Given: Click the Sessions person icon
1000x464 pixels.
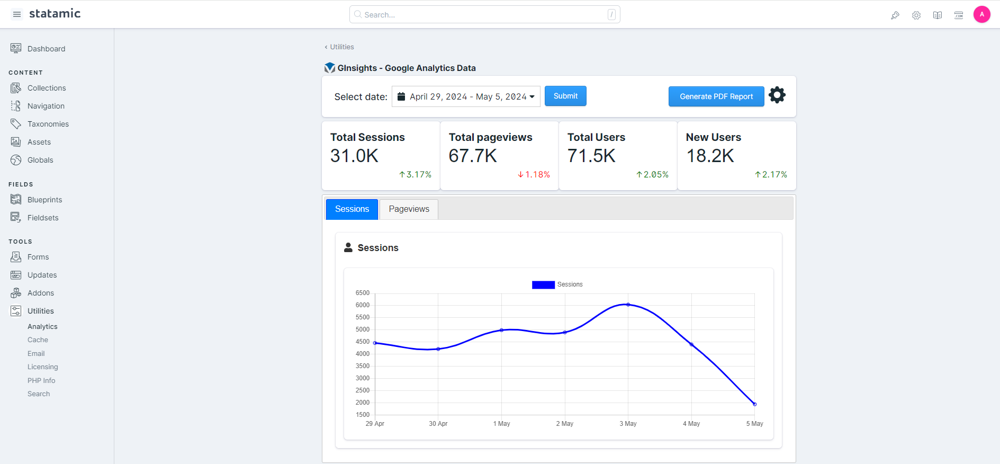Looking at the screenshot, I should point(348,247).
